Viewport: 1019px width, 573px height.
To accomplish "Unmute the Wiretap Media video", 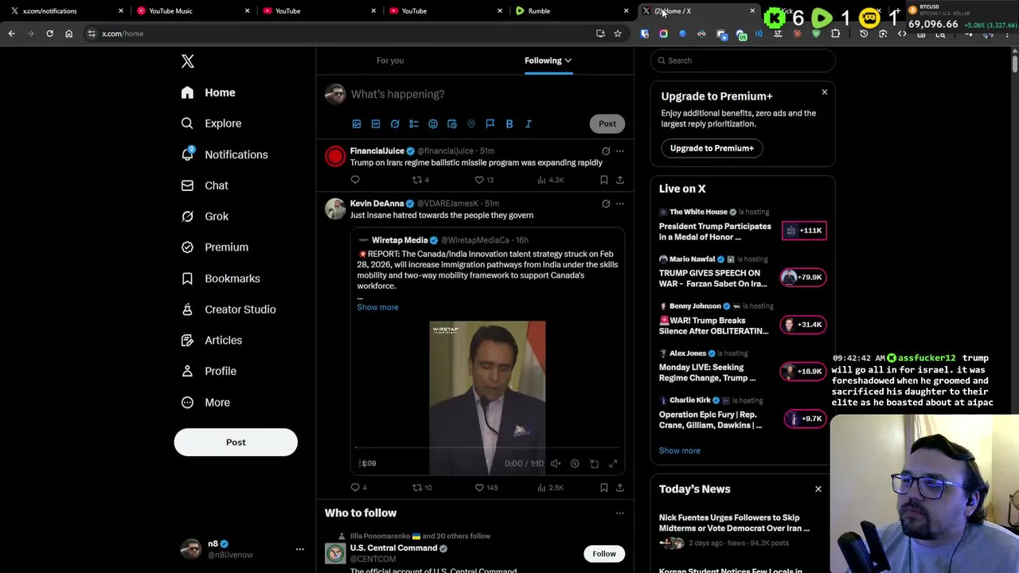I will [x=556, y=463].
